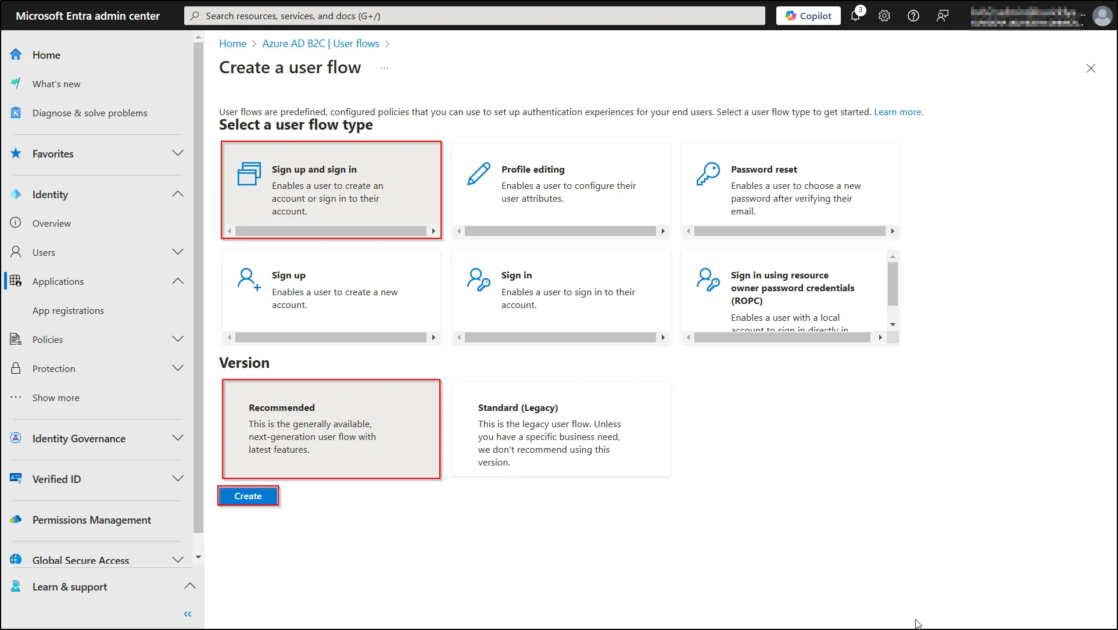Open Diagnose & solve problems item

90,113
